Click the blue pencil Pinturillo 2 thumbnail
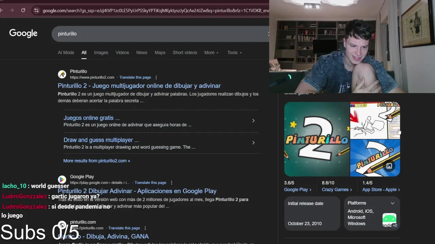 pyautogui.click(x=375, y=158)
